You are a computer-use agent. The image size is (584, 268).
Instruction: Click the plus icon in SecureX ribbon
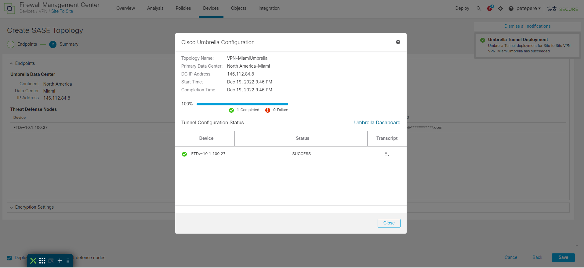tap(60, 261)
